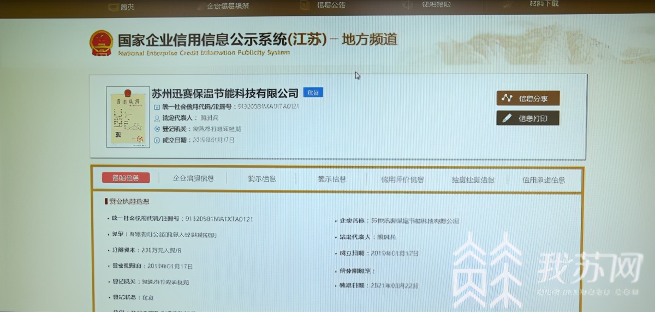The width and height of the screenshot is (655, 312).
Task: Click the header 统一社会信用代码 number text
Action: pos(268,106)
